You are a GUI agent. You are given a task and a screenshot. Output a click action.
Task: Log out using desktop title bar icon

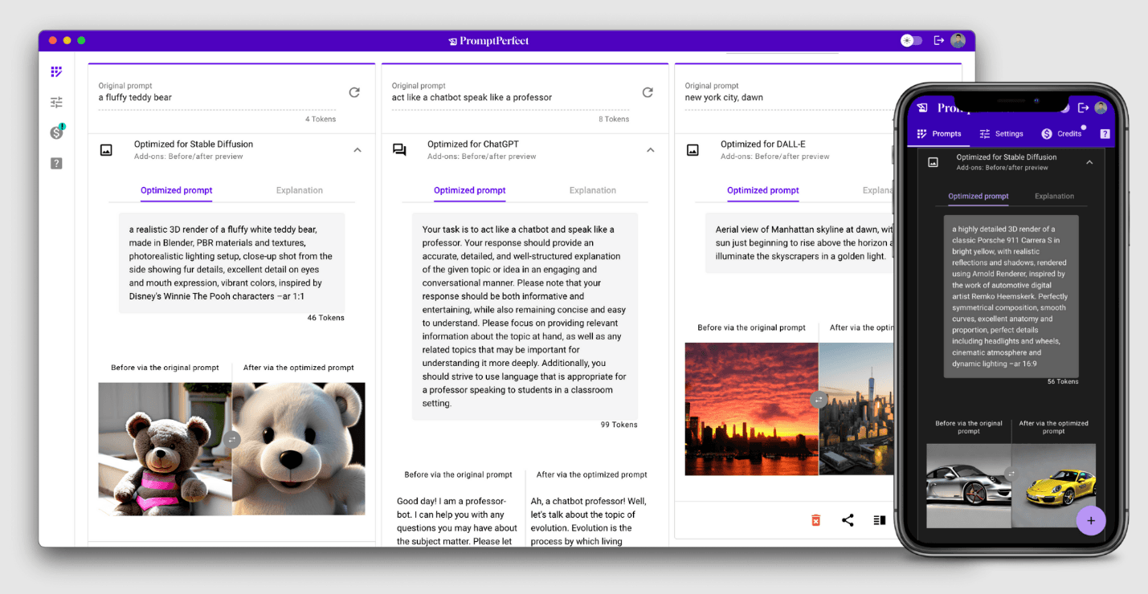(x=938, y=40)
